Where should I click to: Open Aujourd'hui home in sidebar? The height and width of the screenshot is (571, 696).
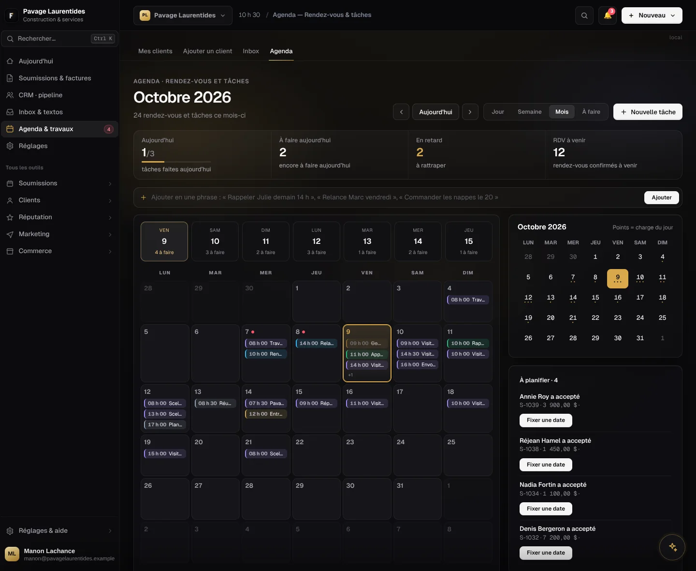[x=59, y=61]
